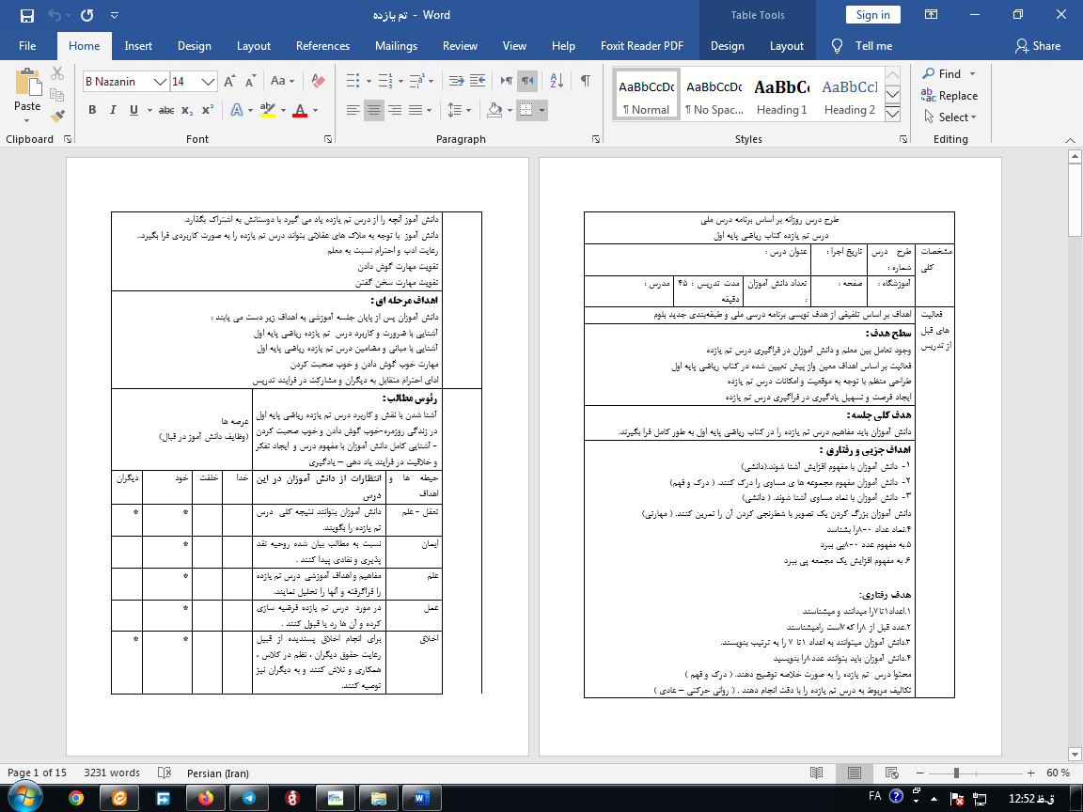Click the Sign in button
Viewport: 1083px width, 812px height.
[872, 15]
